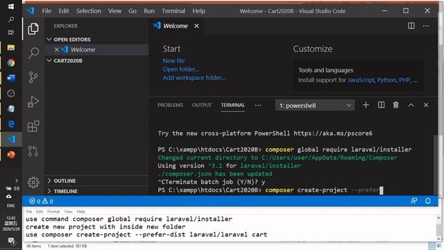The height and width of the screenshot is (250, 444).
Task: Open Notepad's File menu
Action: (x=29, y=211)
